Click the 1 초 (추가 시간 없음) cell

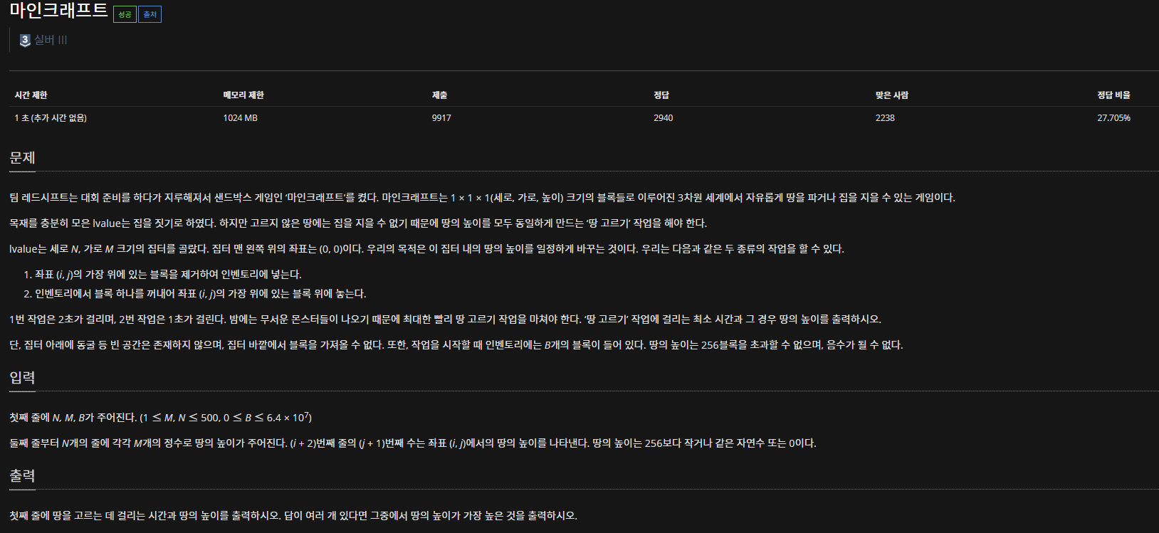pos(51,118)
